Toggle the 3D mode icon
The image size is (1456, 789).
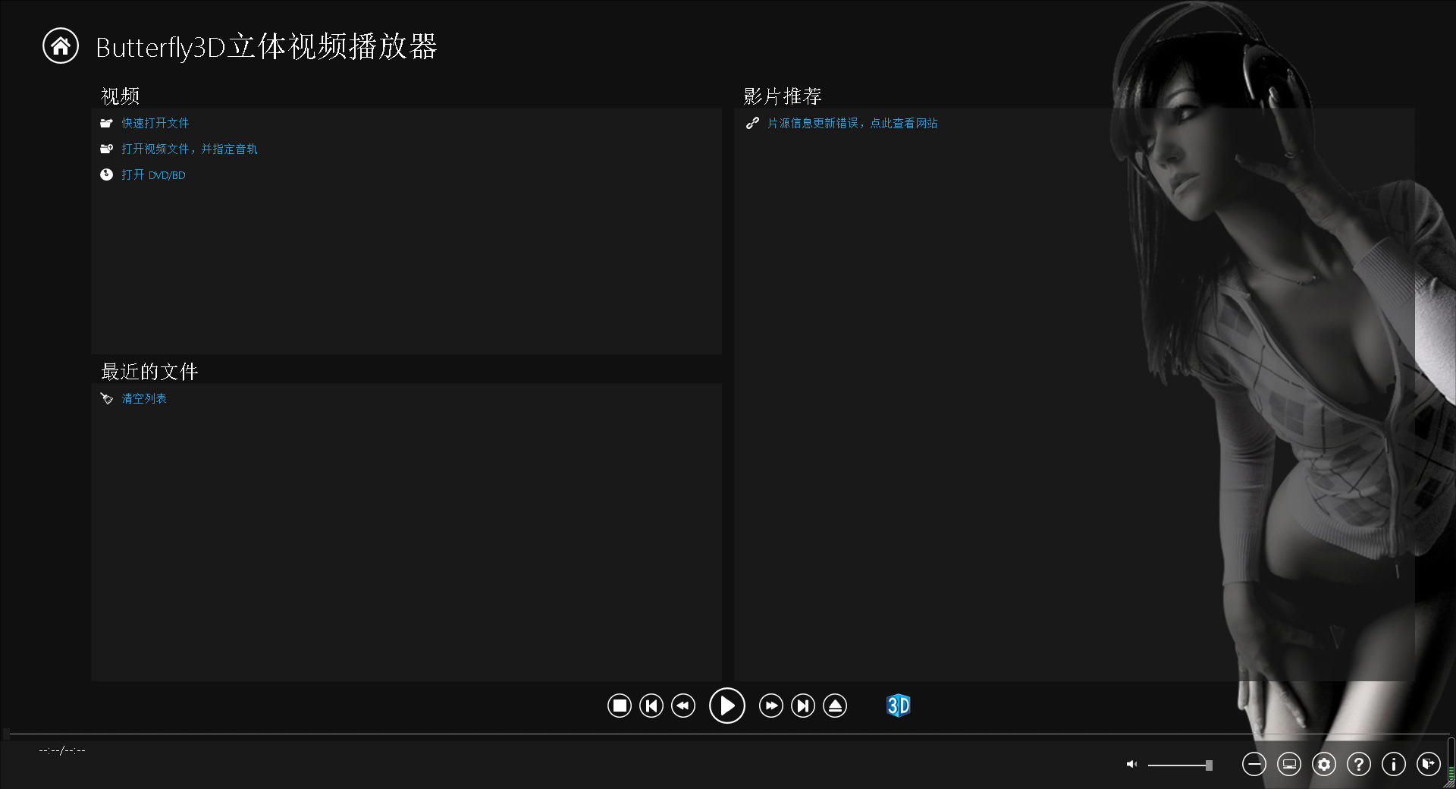(899, 706)
